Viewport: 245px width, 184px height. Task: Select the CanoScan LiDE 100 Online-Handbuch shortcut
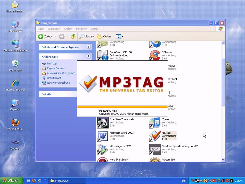click(x=102, y=55)
